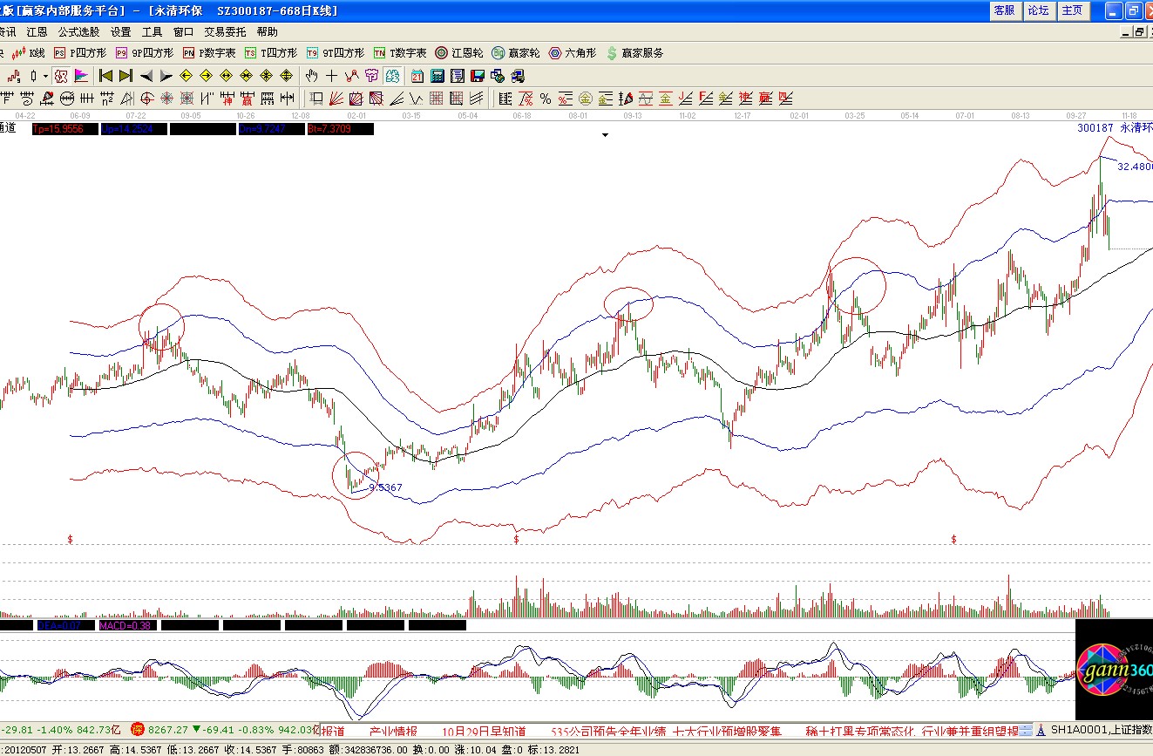
Task: Toggle the T数字表 view
Action: coord(400,53)
